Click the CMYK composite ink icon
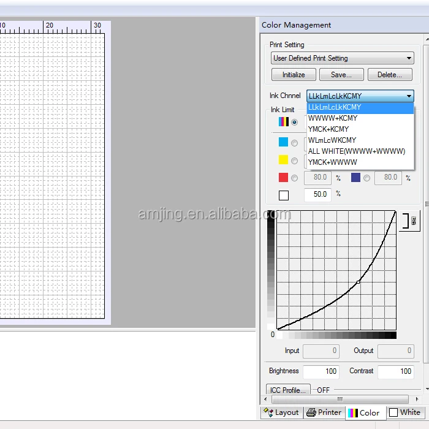429x429 pixels. (x=283, y=122)
